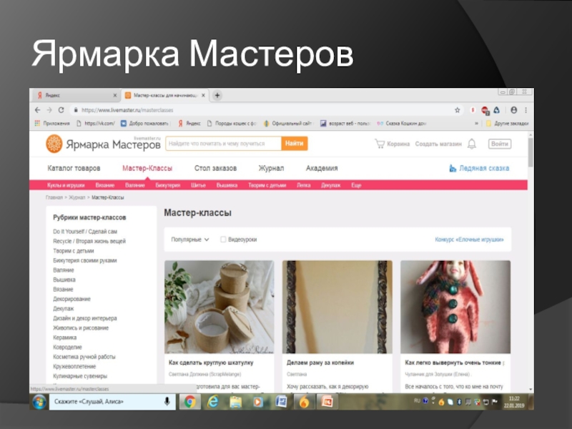The image size is (572, 429).
Task: Open Recycle / Вторая жизнь вещей rubric
Action: (89, 241)
